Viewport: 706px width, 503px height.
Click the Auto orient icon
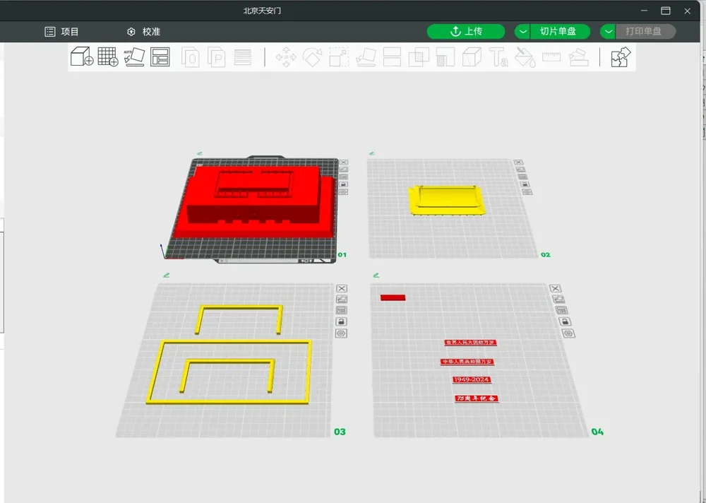click(x=134, y=57)
